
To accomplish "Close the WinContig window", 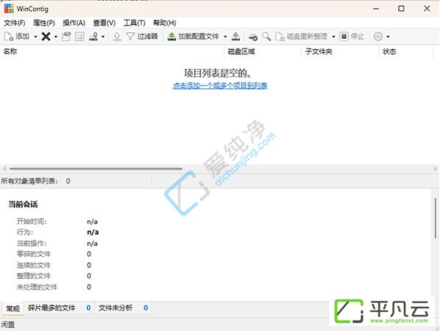I will pyautogui.click(x=427, y=9).
